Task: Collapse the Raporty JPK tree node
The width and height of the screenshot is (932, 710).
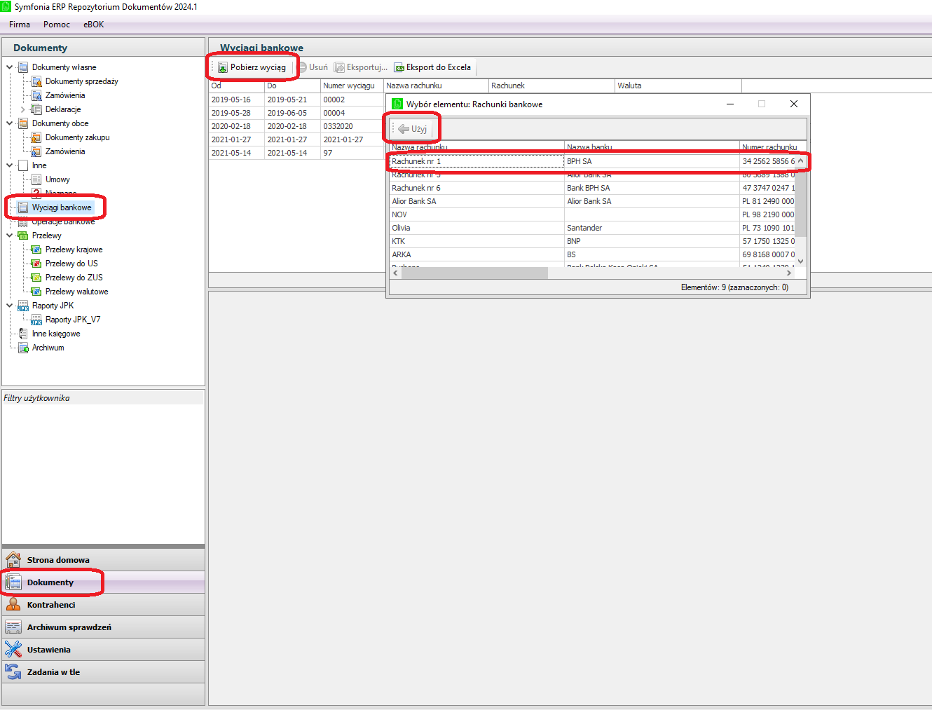Action: (10, 306)
